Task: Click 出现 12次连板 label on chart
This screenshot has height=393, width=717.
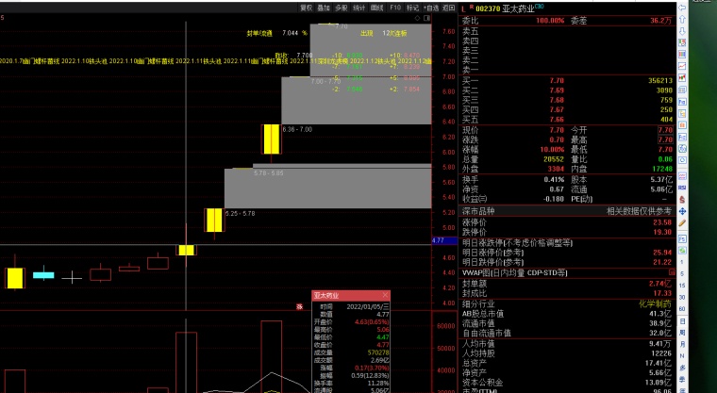Action: 384,33
